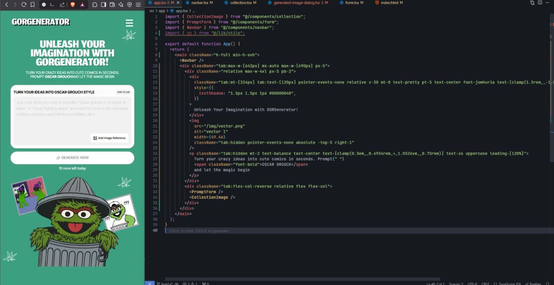This screenshot has width=554, height=285.
Task: Click '<PromptForm />' on line 33
Action: (206, 191)
